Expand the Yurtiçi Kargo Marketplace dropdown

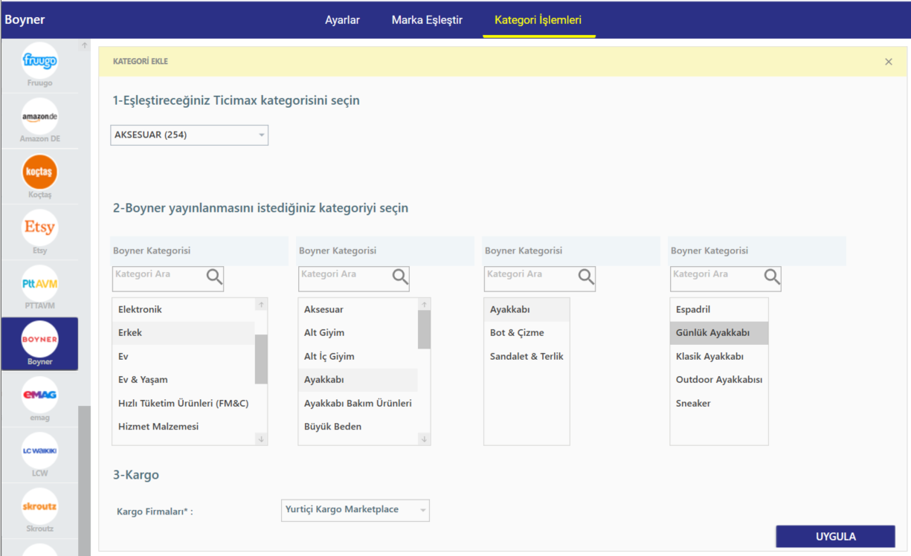tap(355, 510)
